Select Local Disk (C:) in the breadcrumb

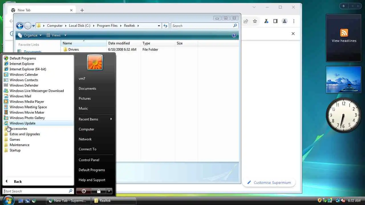pyautogui.click(x=80, y=26)
